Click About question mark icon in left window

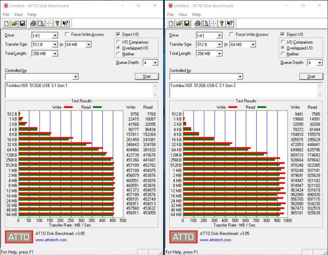click(x=57, y=23)
